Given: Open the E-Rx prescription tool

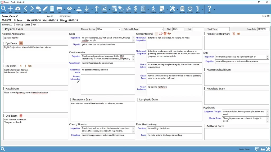Looking at the screenshot, I should click(x=121, y=9).
